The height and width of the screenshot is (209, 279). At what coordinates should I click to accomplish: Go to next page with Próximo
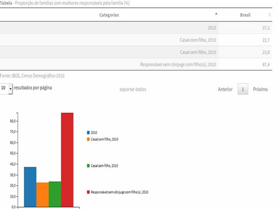260,89
